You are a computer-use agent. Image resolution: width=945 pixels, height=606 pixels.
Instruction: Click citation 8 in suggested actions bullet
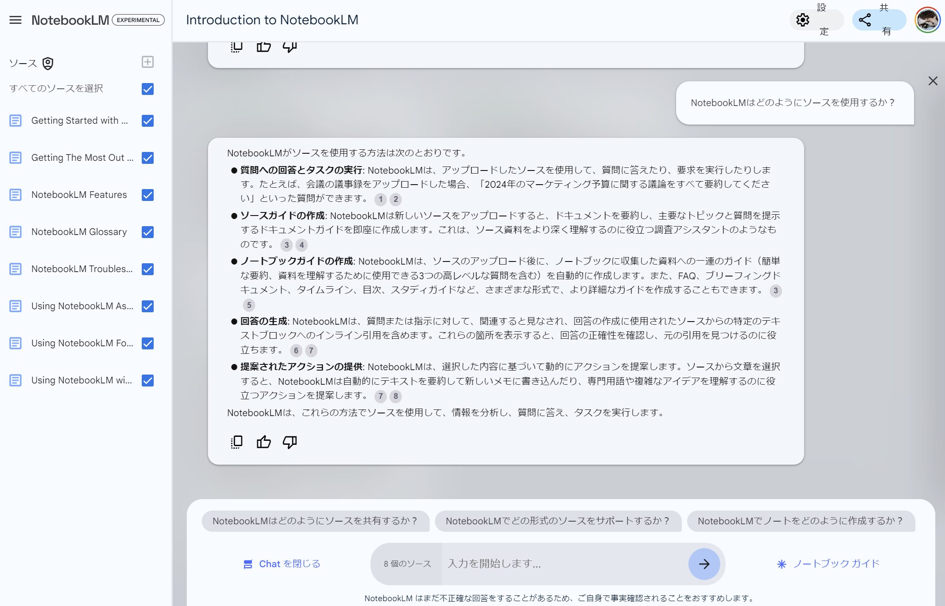pyautogui.click(x=396, y=396)
